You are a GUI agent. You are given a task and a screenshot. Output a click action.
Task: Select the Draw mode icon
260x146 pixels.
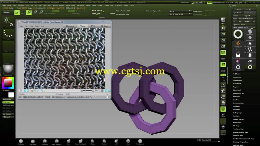pyautogui.click(x=23, y=12)
